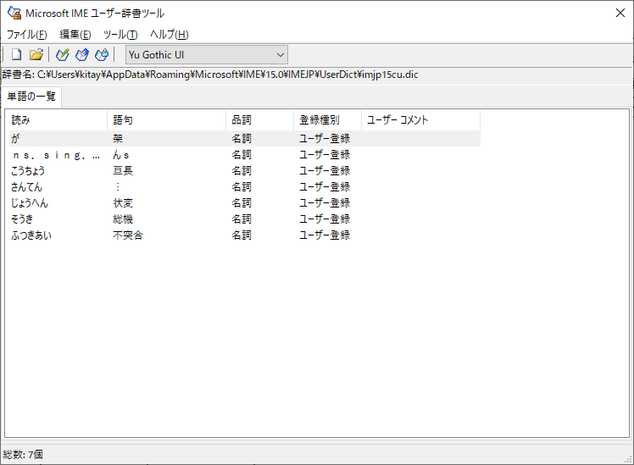The height and width of the screenshot is (465, 634).
Task: Select the さんてん row
Action: 245,187
